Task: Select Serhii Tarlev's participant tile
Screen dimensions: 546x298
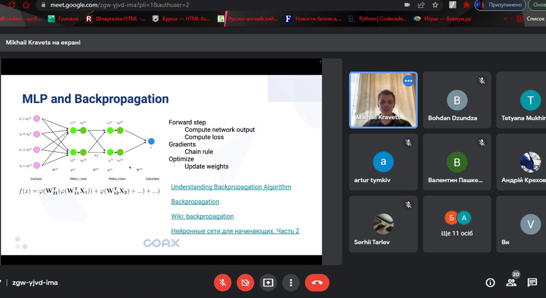Action: click(383, 224)
